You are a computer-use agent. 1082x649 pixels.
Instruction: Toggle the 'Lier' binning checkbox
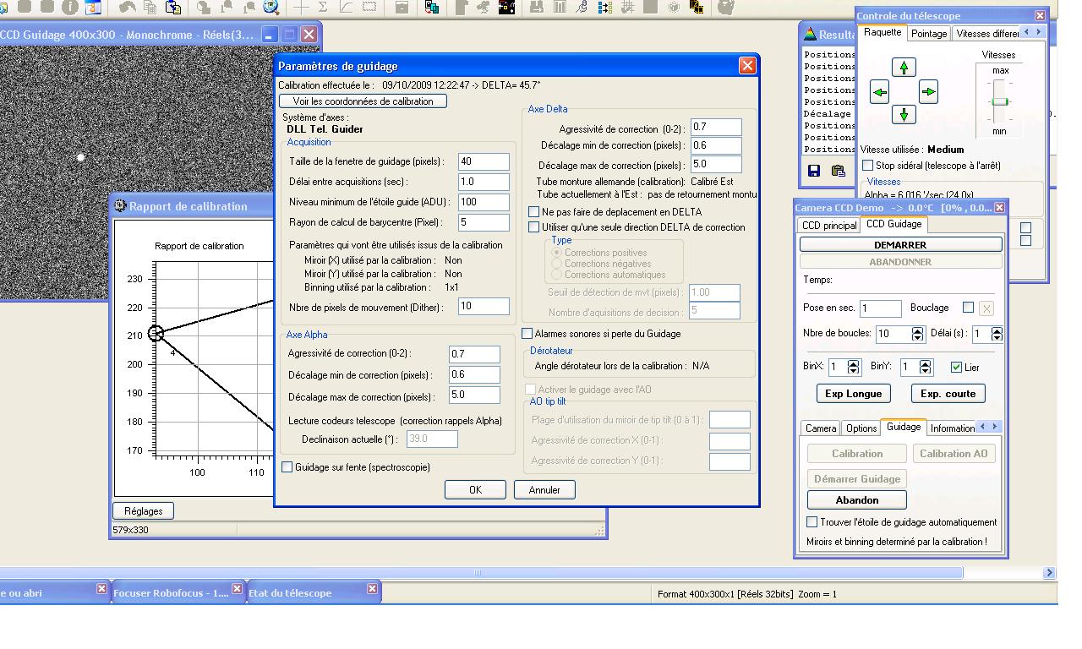click(x=956, y=367)
